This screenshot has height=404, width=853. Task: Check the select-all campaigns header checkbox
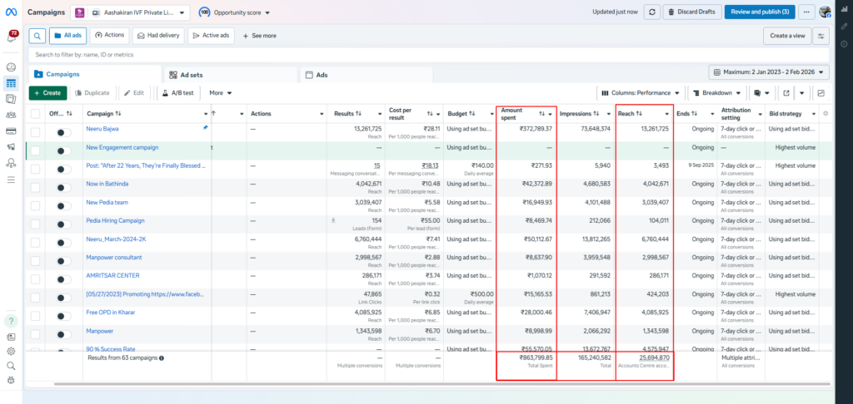pos(35,114)
